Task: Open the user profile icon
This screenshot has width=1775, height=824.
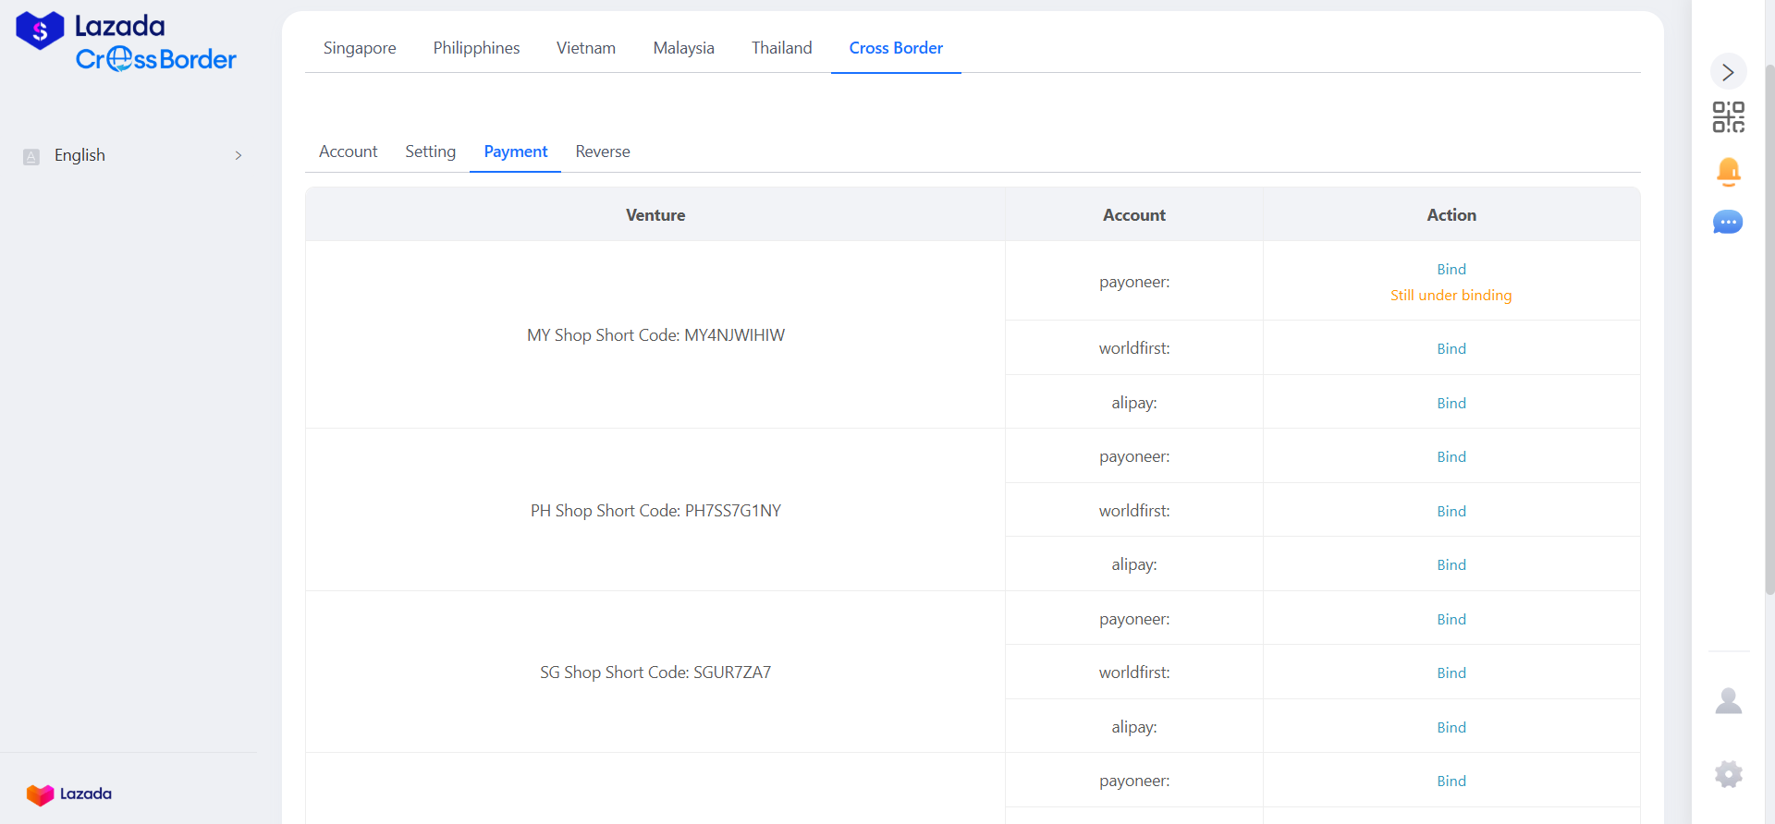Action: (1728, 701)
